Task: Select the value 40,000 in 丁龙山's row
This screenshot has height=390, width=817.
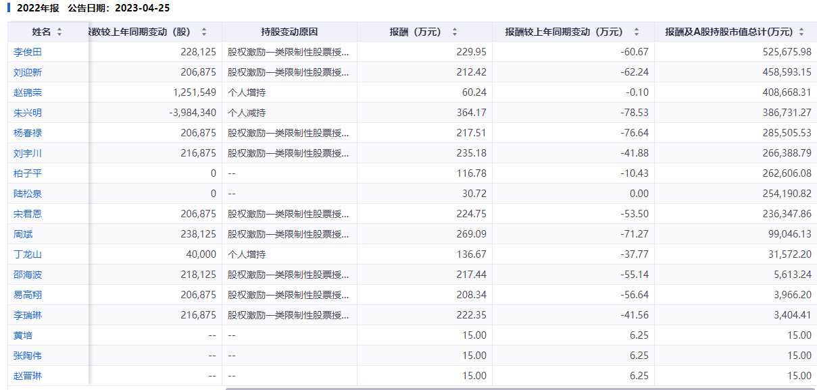Action: (201, 254)
